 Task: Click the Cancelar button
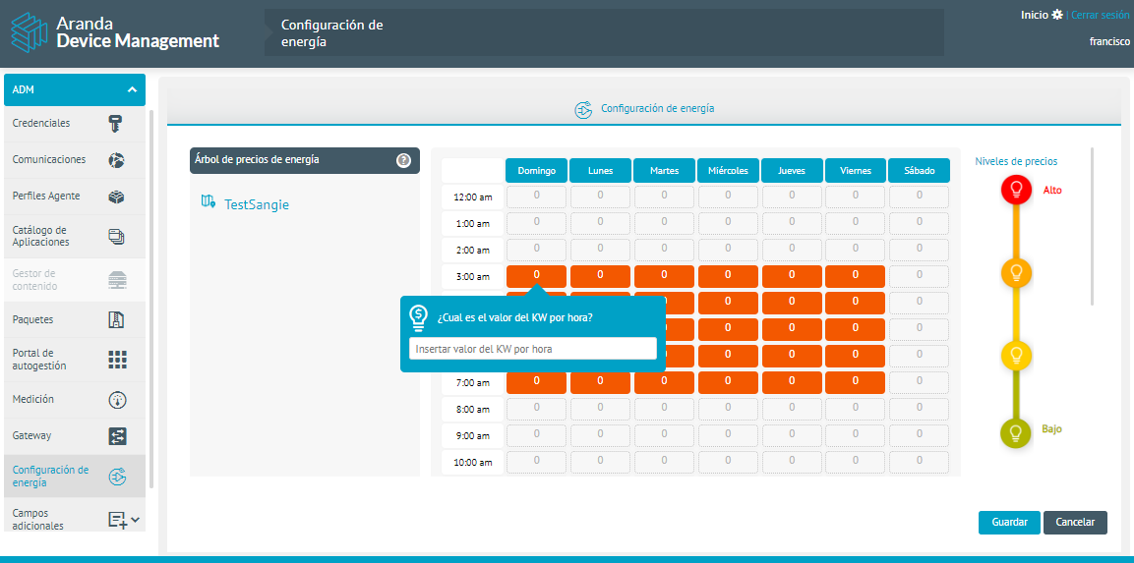point(1075,522)
